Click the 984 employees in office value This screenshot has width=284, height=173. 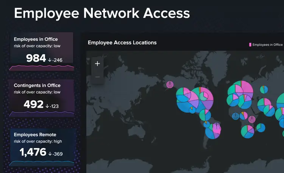pyautogui.click(x=36, y=58)
